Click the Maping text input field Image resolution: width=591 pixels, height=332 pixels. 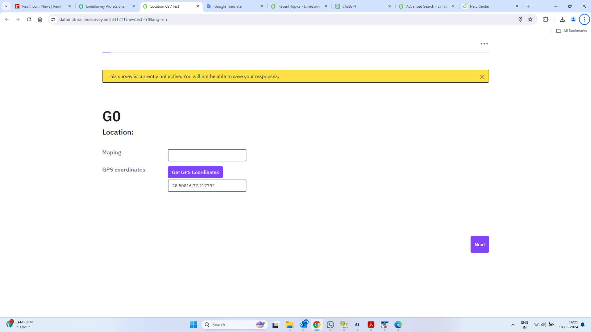tap(207, 155)
